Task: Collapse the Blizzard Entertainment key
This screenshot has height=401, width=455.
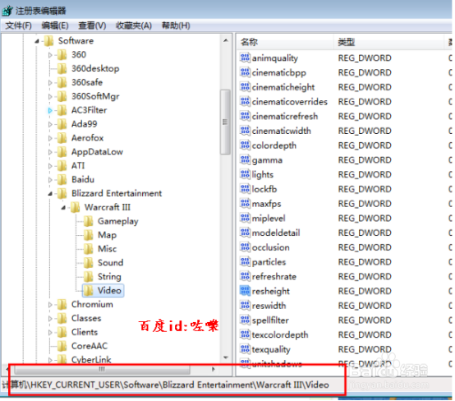Action: [50, 194]
